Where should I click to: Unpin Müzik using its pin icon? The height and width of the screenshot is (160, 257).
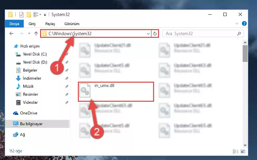67,86
